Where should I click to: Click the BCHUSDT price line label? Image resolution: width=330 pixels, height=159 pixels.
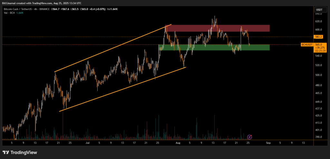[306, 45]
